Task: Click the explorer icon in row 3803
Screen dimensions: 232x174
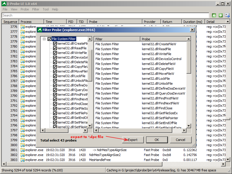Action: pyautogui.click(x=23, y=160)
